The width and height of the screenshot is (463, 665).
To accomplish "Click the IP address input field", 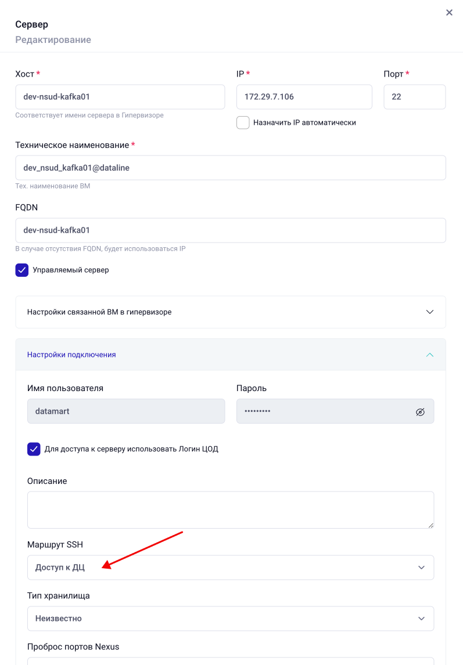I will 304,97.
